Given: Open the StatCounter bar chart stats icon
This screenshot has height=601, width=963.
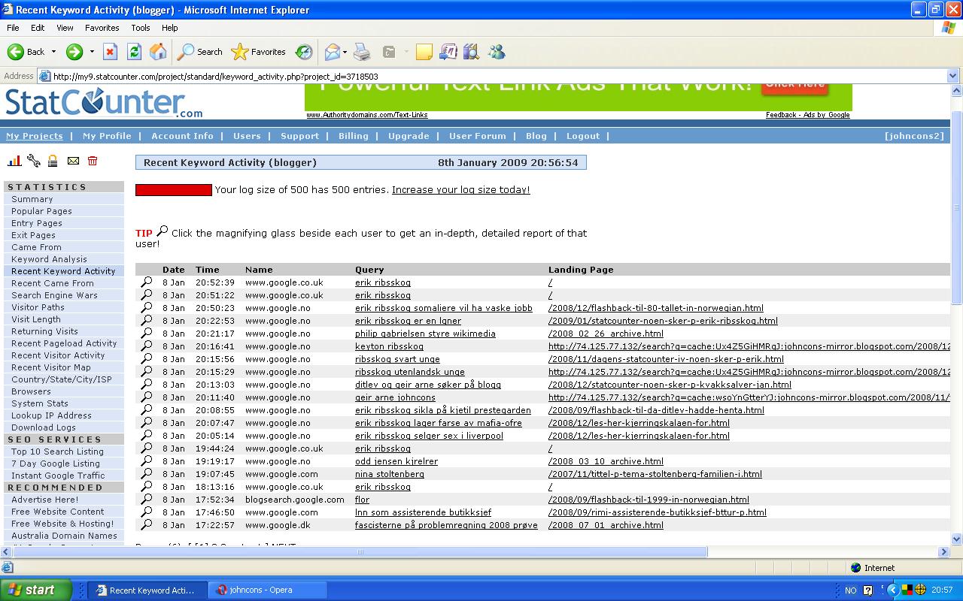Looking at the screenshot, I should pyautogui.click(x=14, y=161).
